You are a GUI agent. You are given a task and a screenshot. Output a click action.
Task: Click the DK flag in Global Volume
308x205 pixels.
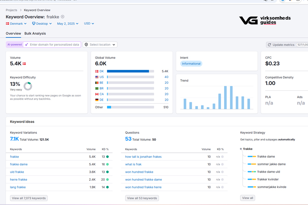[97, 72]
